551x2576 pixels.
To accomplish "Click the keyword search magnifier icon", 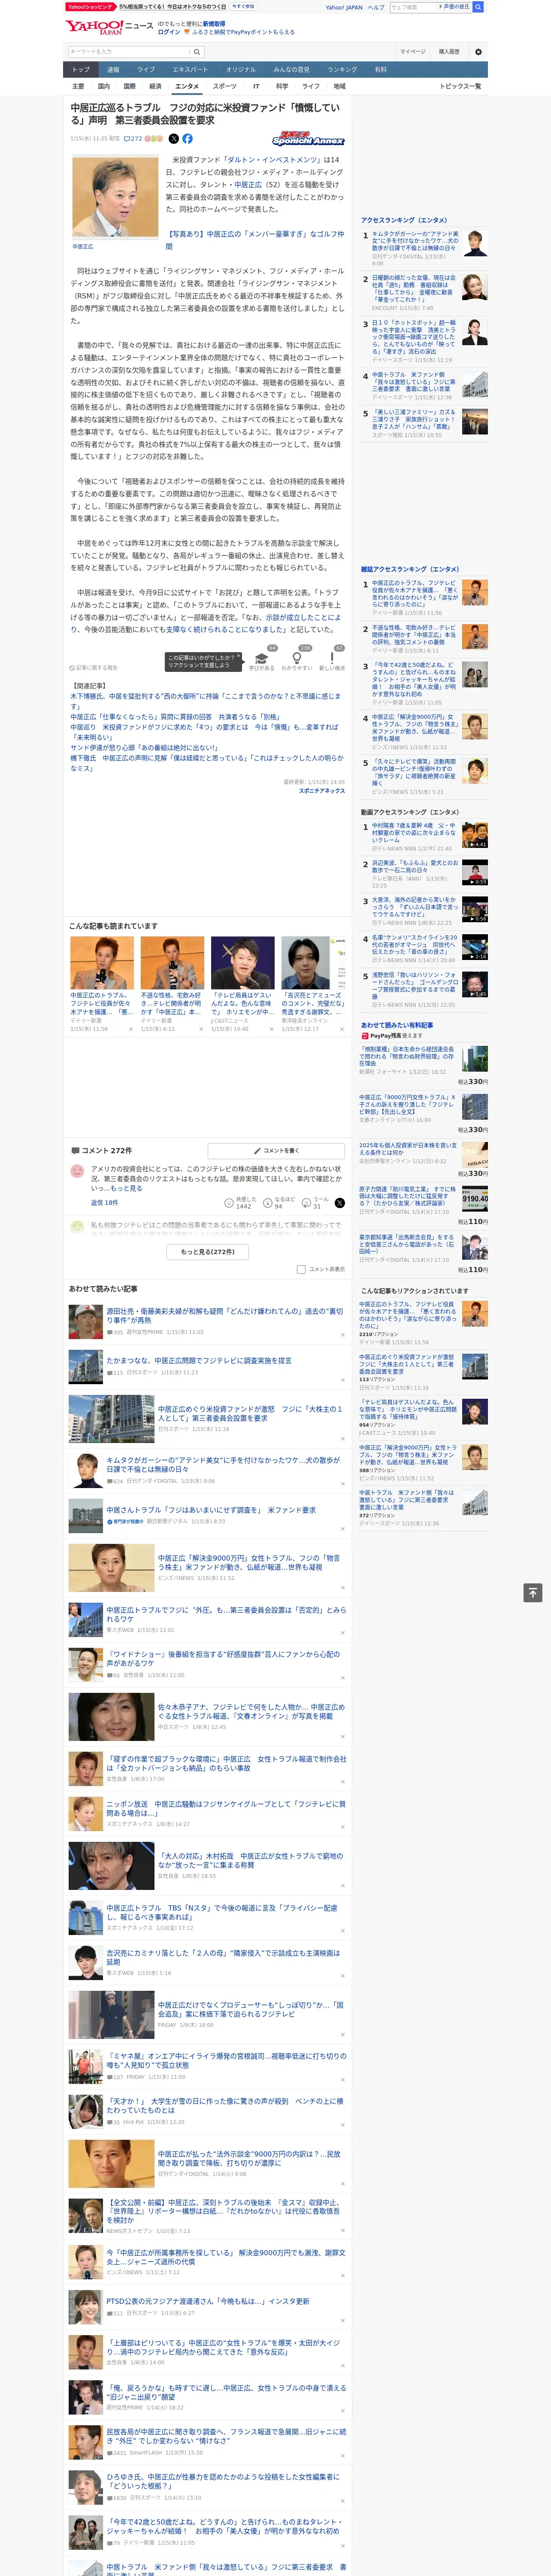I will click(197, 51).
